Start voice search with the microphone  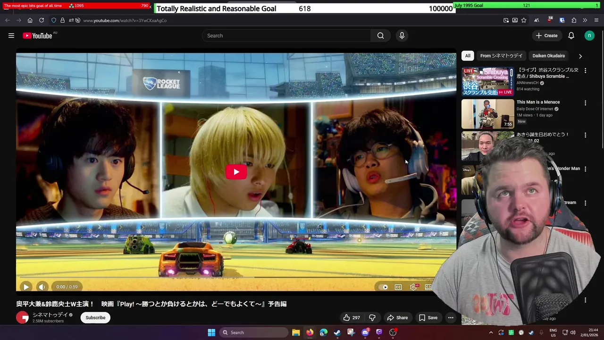402,35
